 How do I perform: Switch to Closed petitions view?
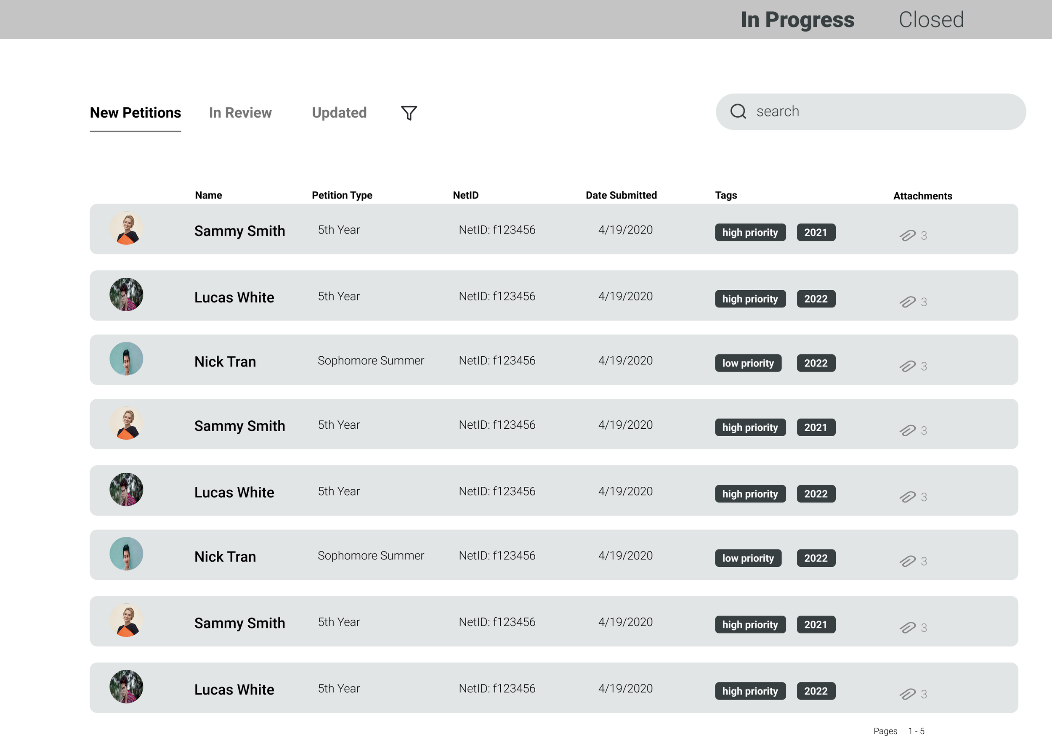(x=930, y=20)
